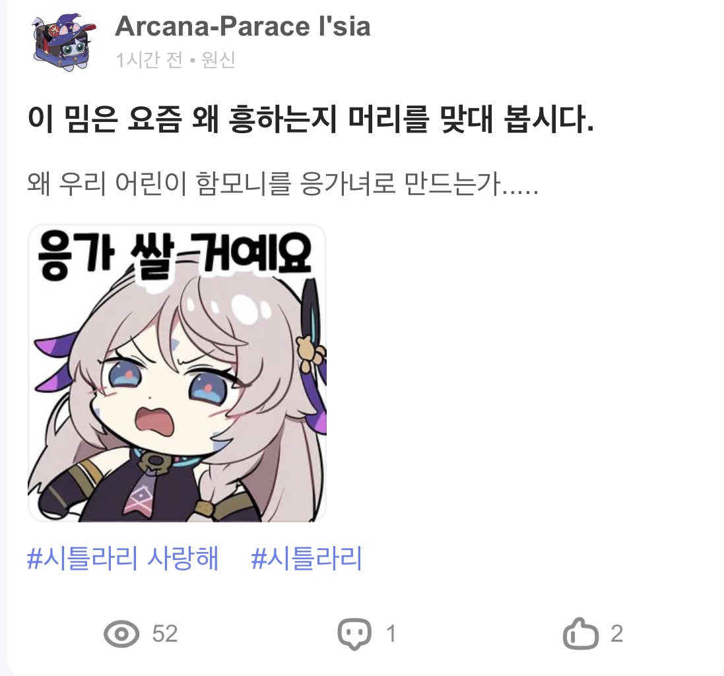
Task: Click the comment count 1
Action: (x=391, y=634)
